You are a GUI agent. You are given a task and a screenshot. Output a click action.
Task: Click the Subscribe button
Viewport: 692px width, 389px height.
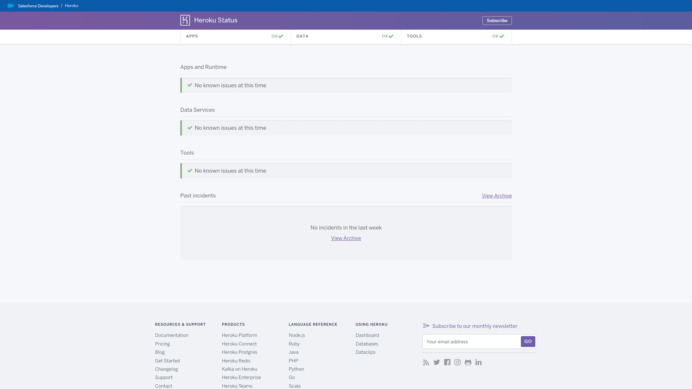(497, 21)
